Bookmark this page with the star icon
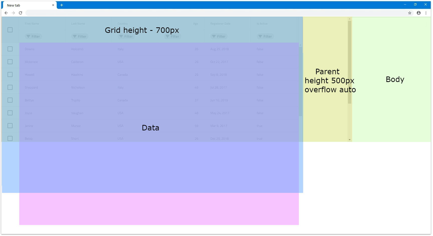Screen dimensions: 433x236 pos(410,13)
